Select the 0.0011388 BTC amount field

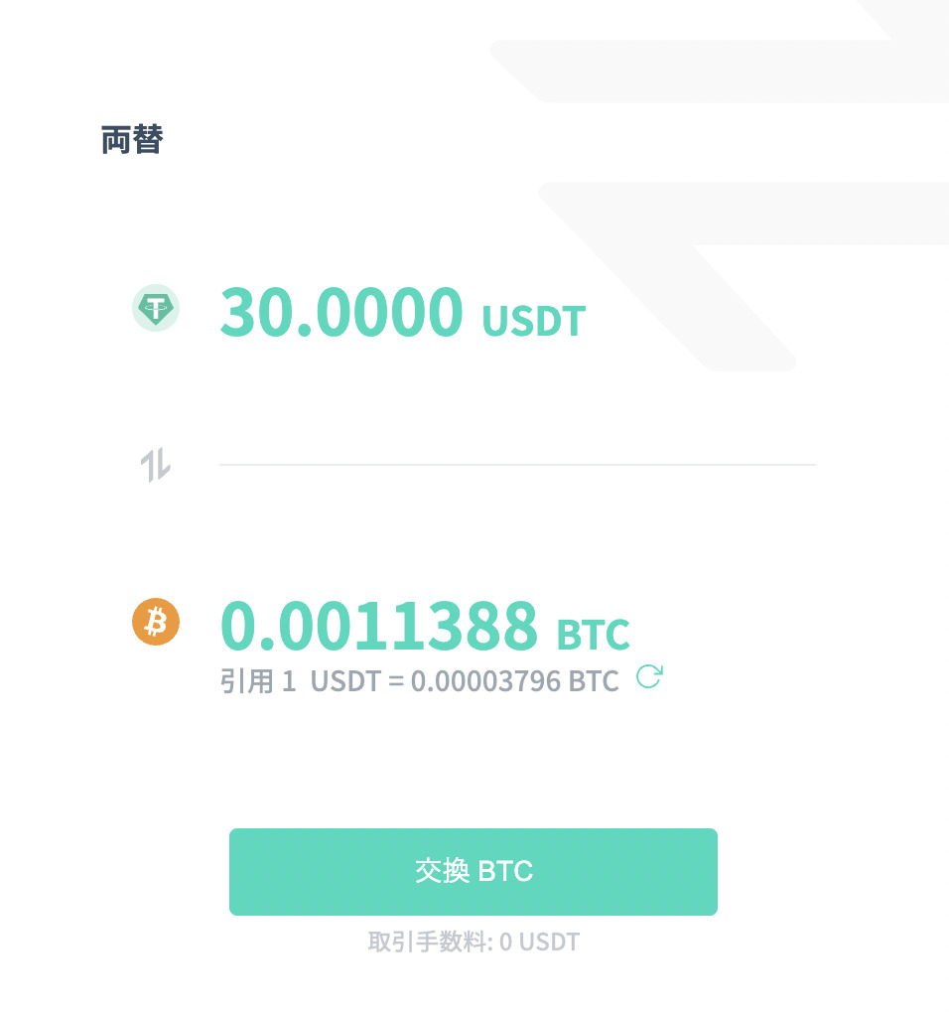379,626
